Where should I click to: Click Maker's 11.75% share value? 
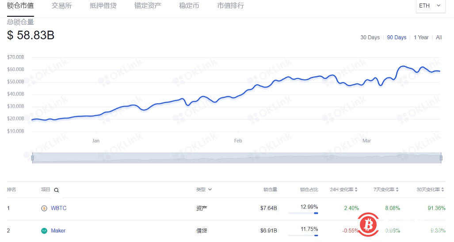309,229
